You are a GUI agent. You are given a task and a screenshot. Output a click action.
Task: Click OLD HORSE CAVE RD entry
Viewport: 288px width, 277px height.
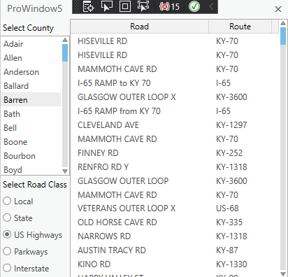tap(117, 222)
